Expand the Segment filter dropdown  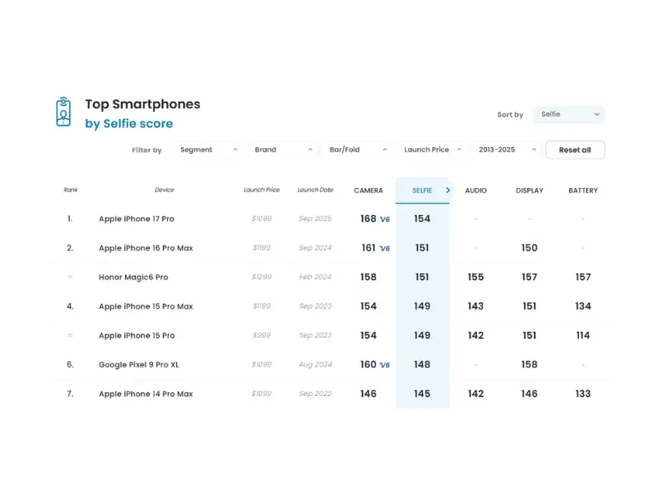tap(209, 150)
